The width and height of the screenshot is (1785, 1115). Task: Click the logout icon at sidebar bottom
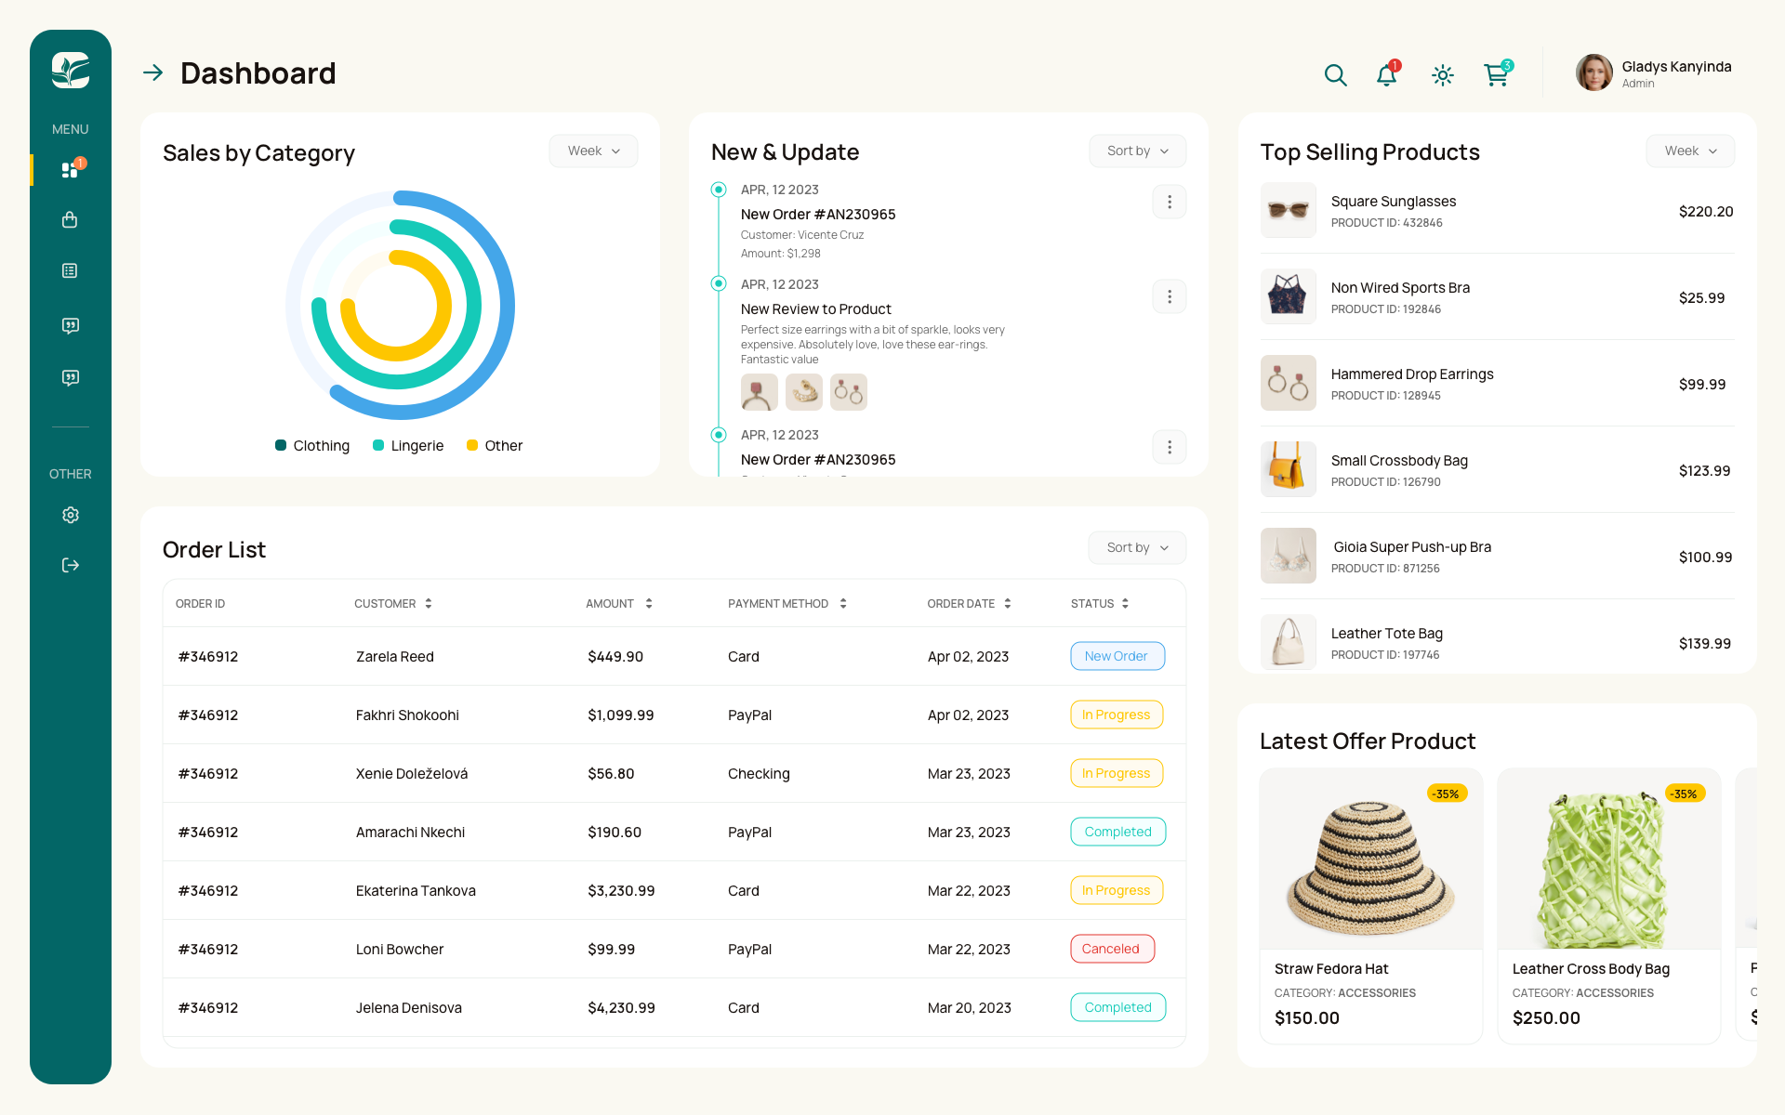tap(70, 565)
